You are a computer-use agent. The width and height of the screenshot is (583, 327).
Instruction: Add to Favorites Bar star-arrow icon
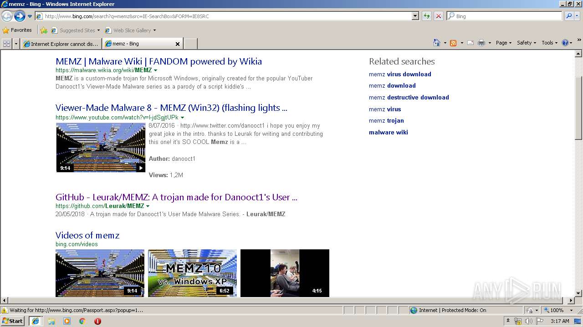pos(43,30)
